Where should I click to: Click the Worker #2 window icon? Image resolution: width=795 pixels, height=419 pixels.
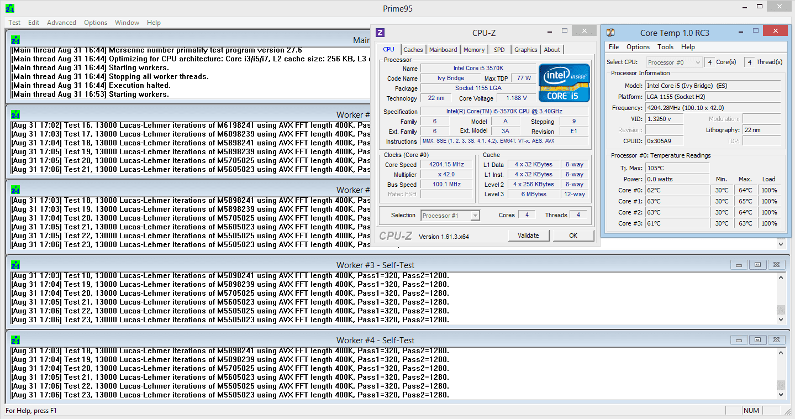[15, 190]
